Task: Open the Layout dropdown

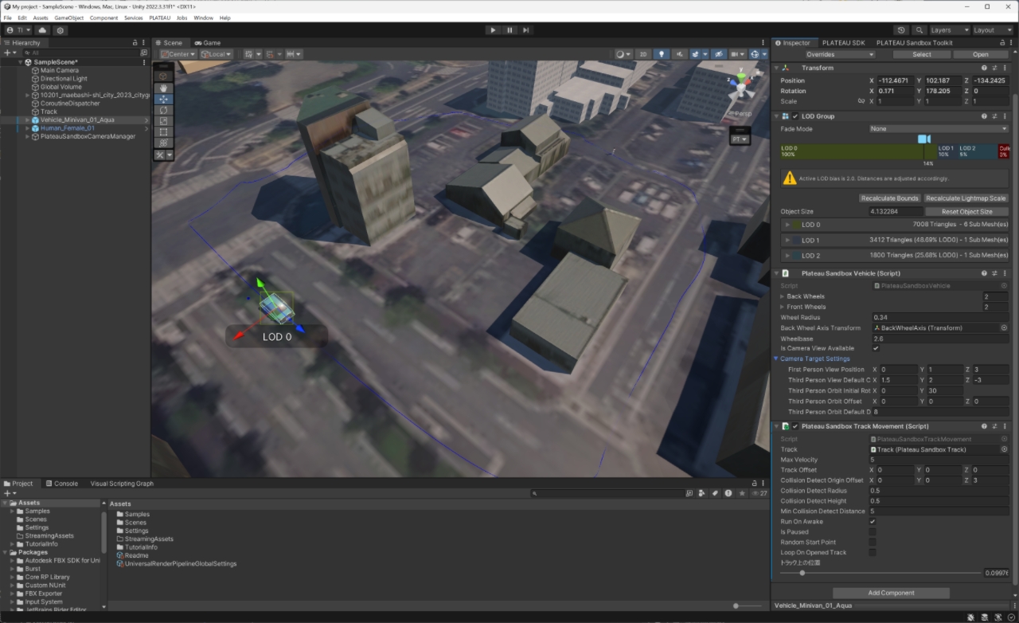Action: point(994,30)
